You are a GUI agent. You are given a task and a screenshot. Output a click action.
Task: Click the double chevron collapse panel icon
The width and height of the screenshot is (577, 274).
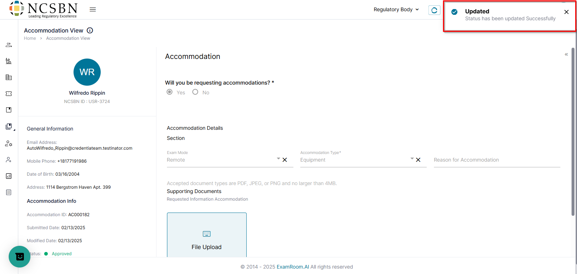point(566,55)
